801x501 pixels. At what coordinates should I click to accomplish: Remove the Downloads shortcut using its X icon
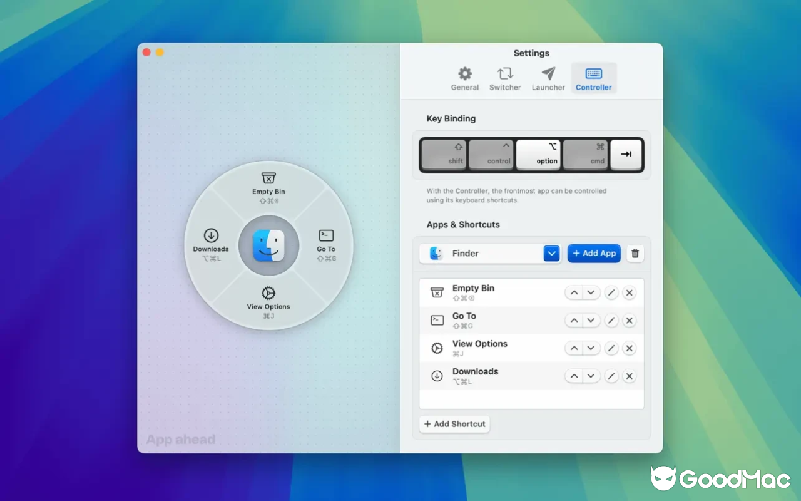click(629, 376)
